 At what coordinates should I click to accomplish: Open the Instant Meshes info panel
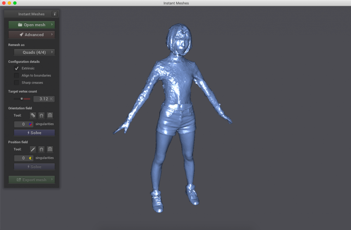55,14
